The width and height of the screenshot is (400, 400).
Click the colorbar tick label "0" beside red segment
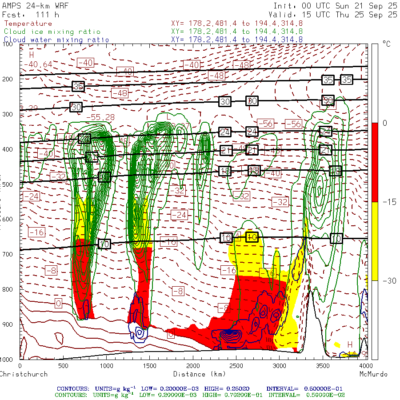click(x=385, y=123)
